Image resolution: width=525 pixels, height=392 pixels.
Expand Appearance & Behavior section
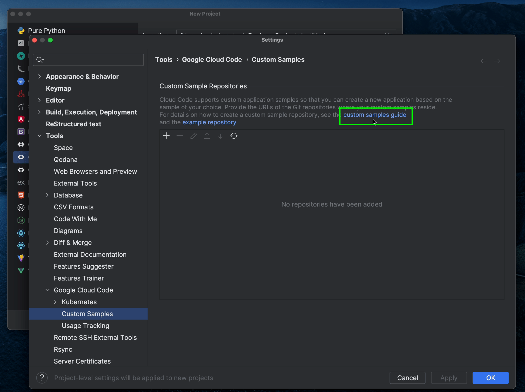pos(39,76)
